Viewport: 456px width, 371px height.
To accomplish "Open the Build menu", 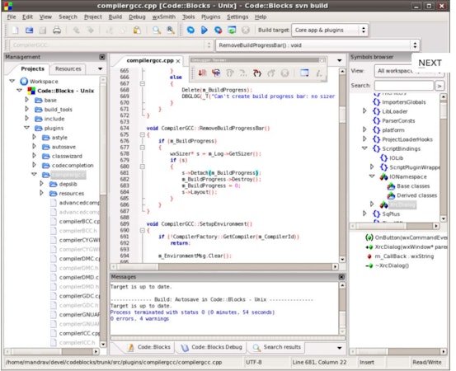I will [115, 16].
